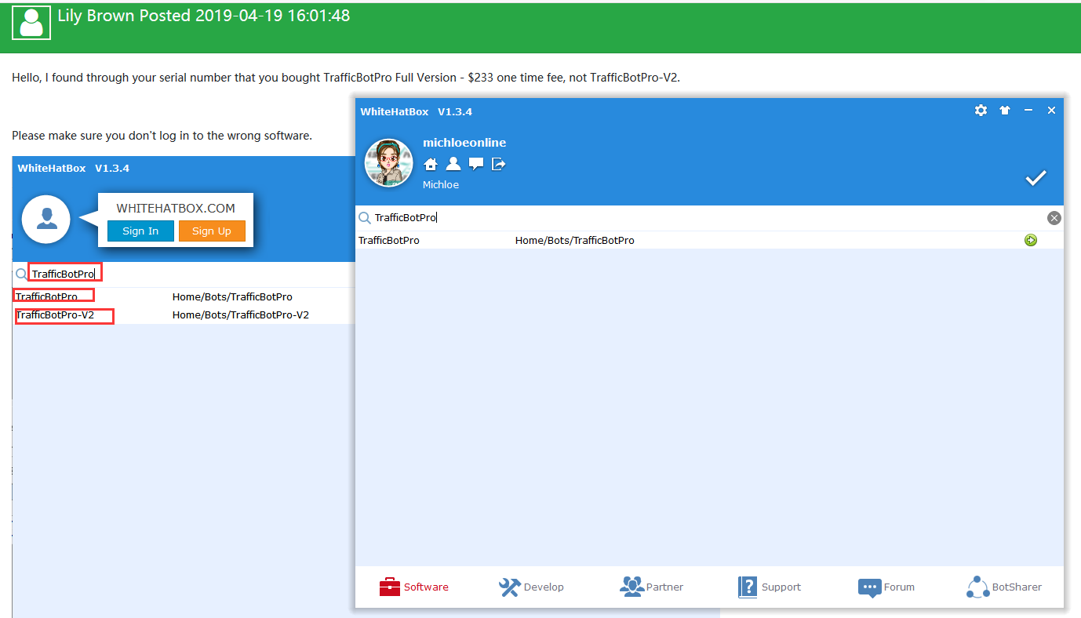Click the white checkmark icon in header
Viewport: 1081px width, 618px height.
click(x=1036, y=178)
